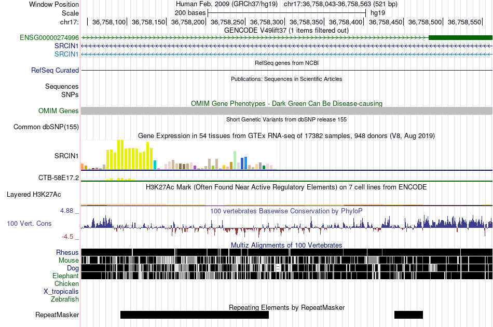493x327 pixels.
Task: Click the Sequences track label
Action: tap(62, 87)
